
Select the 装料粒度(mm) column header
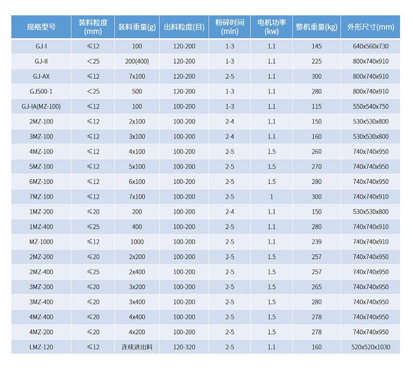[93, 27]
